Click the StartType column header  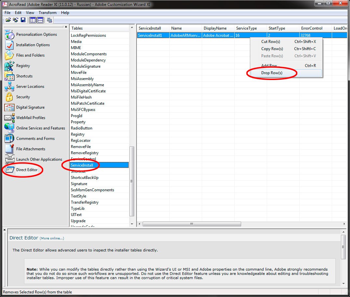tap(283, 28)
